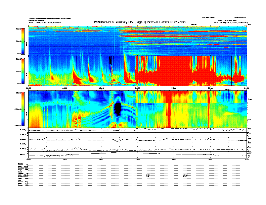Click the 04:00 tick label below RAD1 panel
Screen dimensions: 266x205
coord(65,88)
